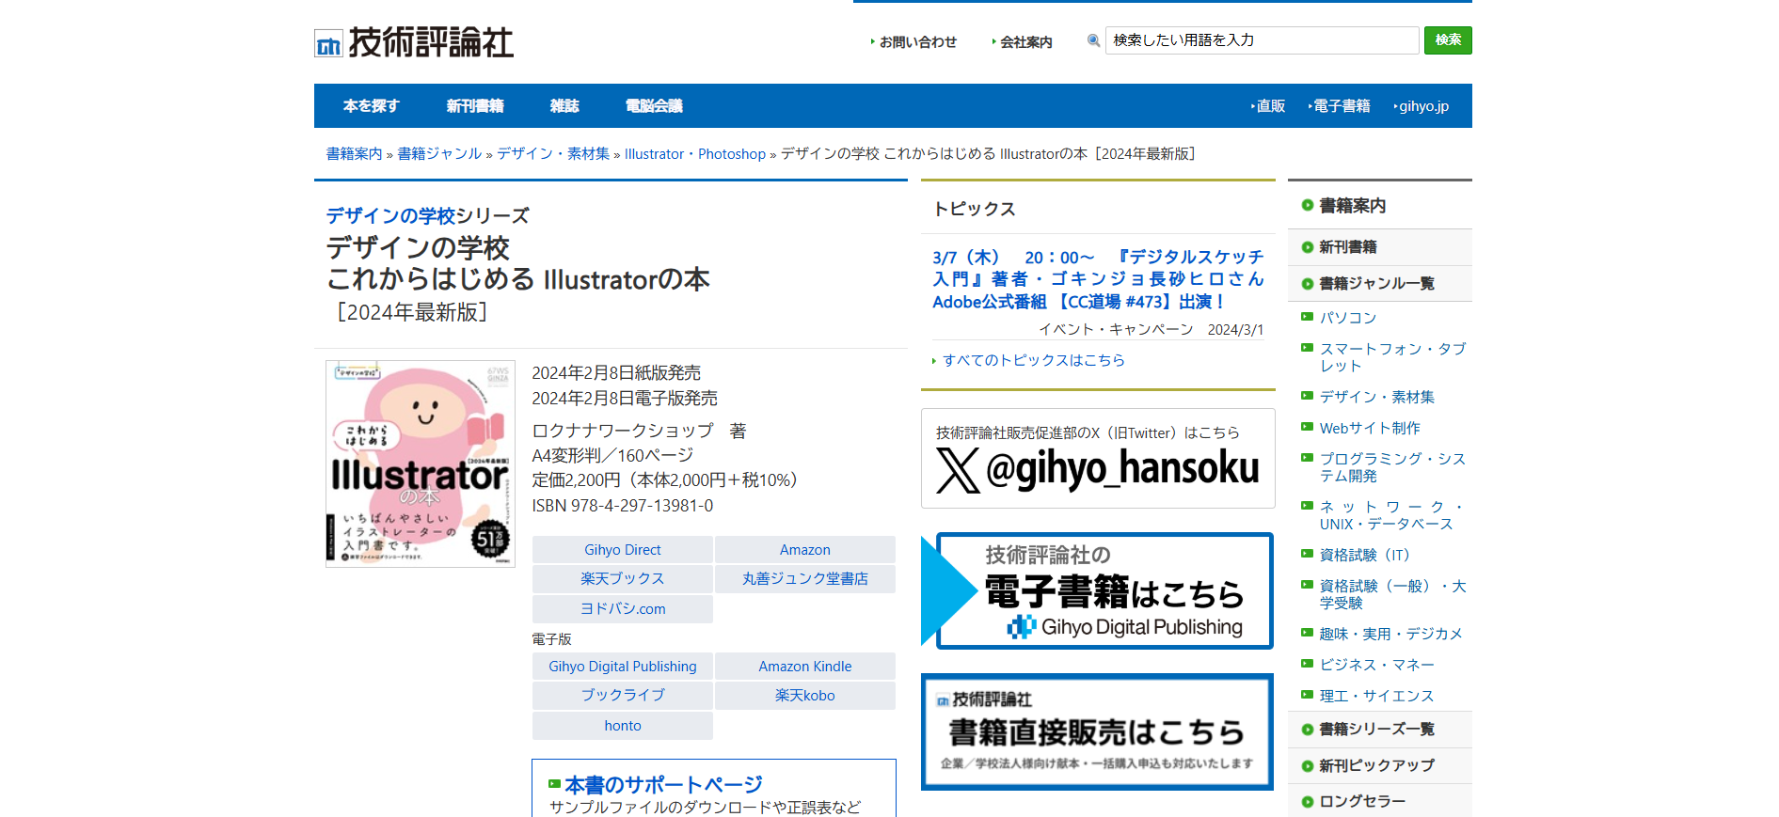The image size is (1779, 817).
Task: Open ロングセラー in the sidebar
Action: pos(1362,801)
